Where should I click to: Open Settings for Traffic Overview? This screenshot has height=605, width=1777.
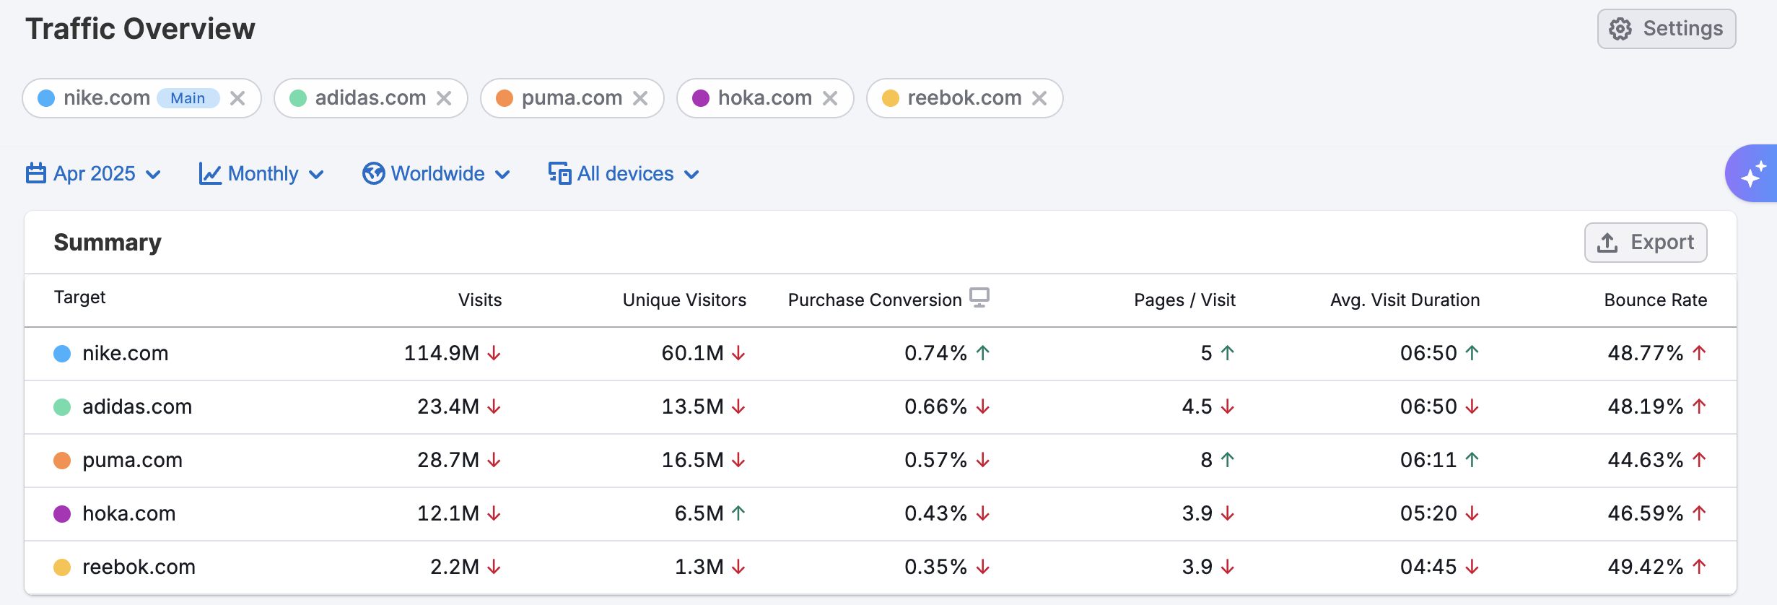[1666, 29]
